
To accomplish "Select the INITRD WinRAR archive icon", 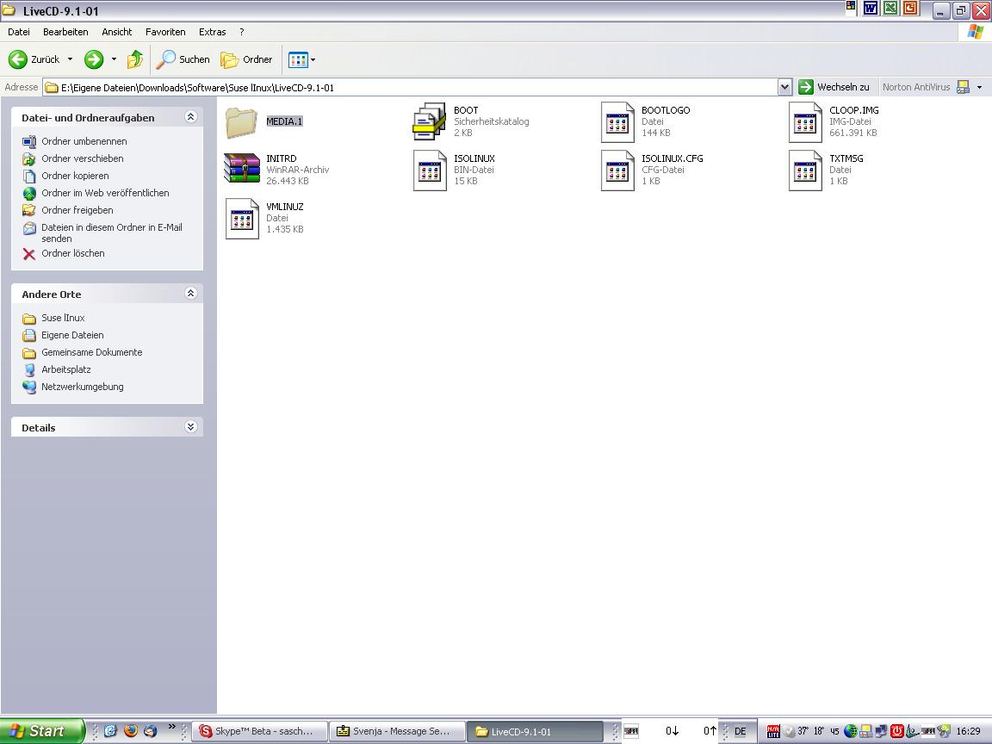I will click(242, 168).
